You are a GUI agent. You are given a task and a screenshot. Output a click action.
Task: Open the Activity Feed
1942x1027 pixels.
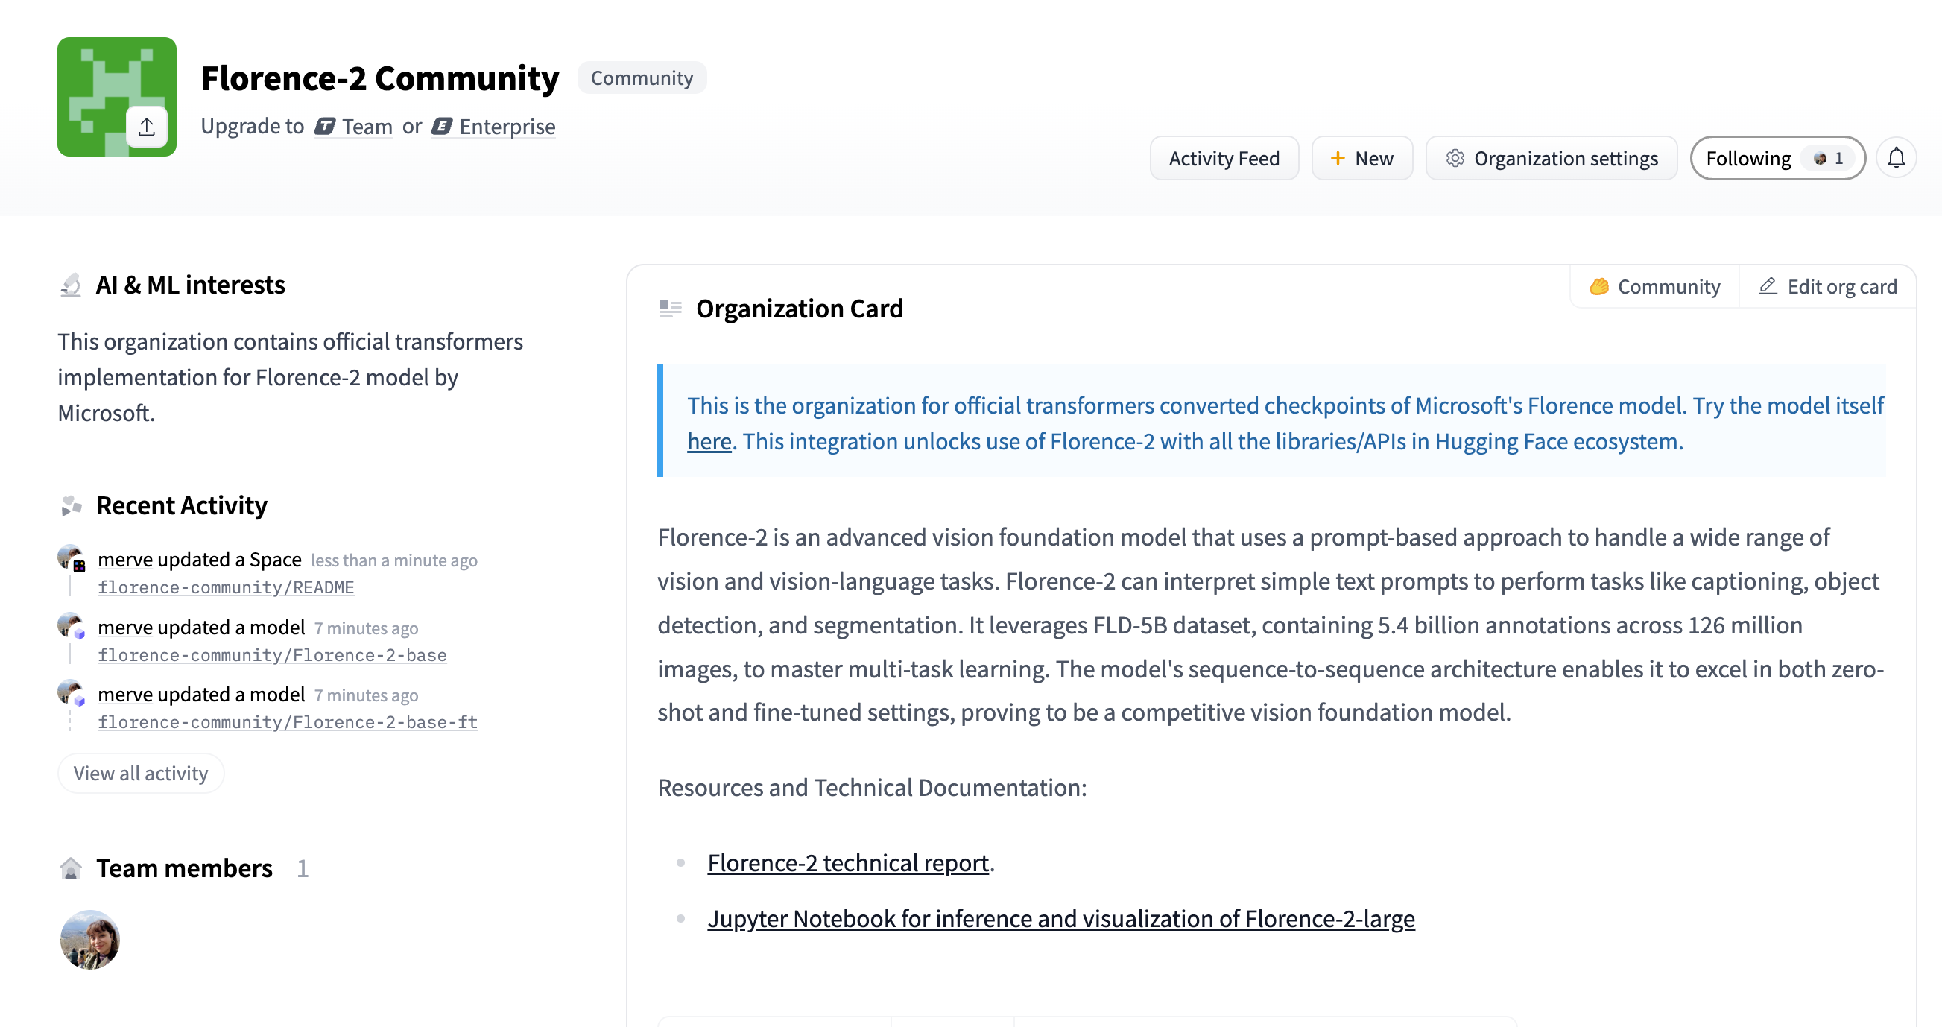point(1224,158)
